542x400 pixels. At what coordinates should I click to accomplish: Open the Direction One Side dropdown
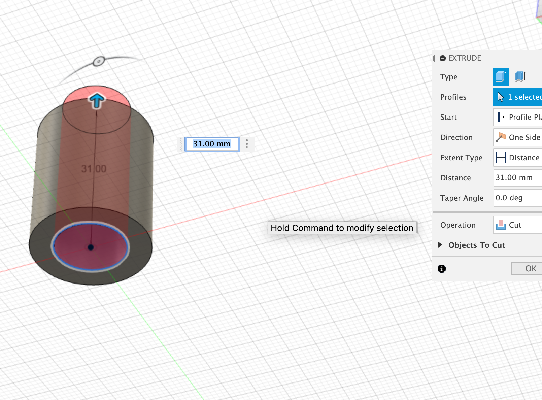(518, 137)
